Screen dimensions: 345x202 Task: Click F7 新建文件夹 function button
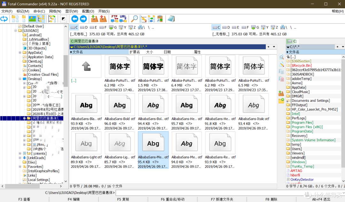click(222, 199)
